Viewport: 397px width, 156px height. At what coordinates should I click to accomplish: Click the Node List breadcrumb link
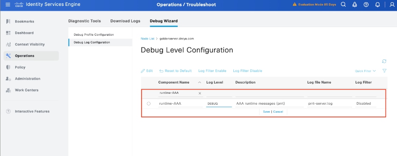click(147, 39)
